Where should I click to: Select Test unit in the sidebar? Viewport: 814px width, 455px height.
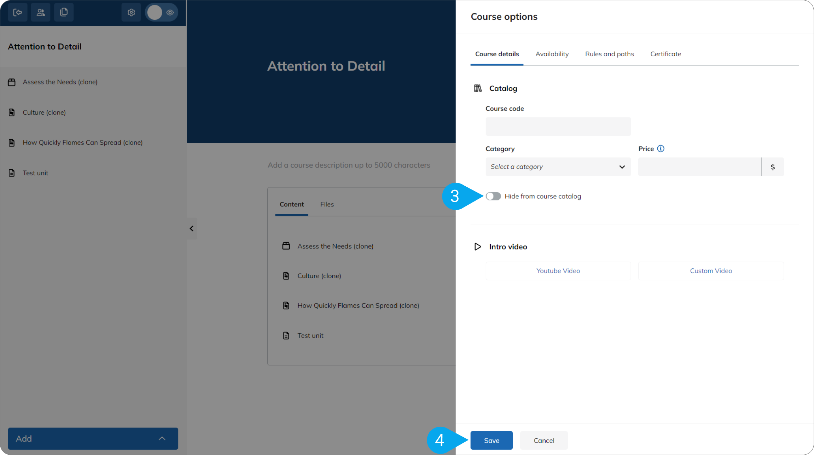pyautogui.click(x=35, y=173)
